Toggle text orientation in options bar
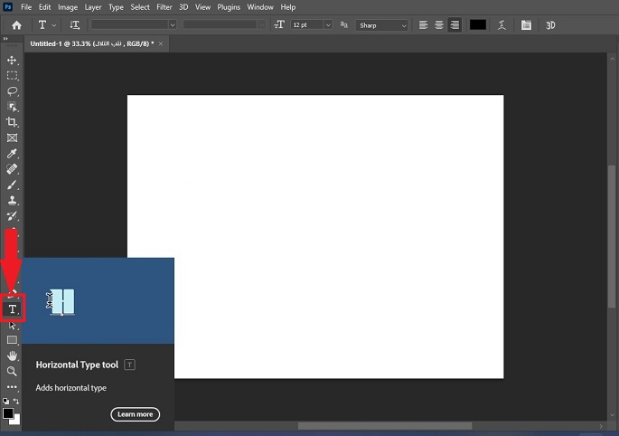The width and height of the screenshot is (619, 436). coord(75,25)
